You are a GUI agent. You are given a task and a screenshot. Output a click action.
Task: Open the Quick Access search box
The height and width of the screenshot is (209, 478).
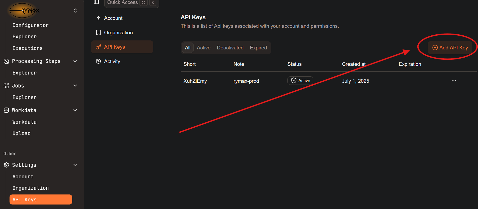(x=132, y=3)
